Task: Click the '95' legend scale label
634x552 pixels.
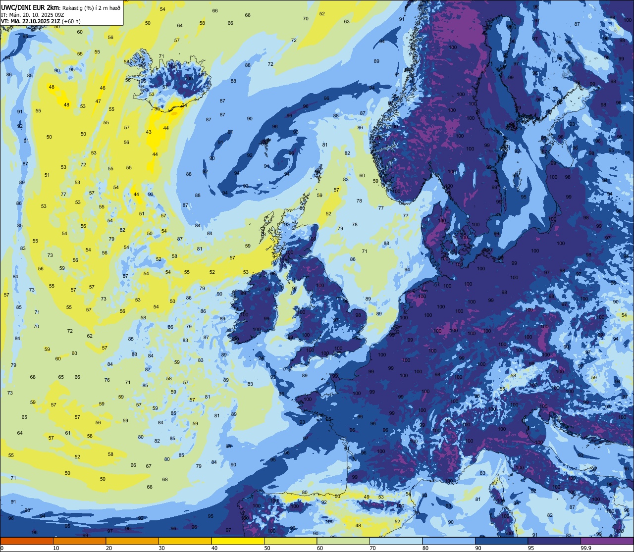Action: coord(531,548)
